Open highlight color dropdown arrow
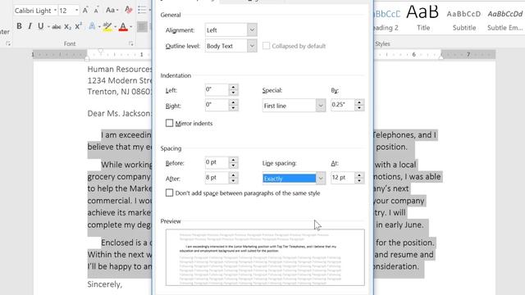The width and height of the screenshot is (525, 295). (x=115, y=26)
